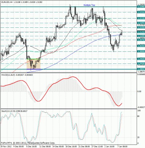Click the '14 Dec 00:00' time axis label

point(58,146)
